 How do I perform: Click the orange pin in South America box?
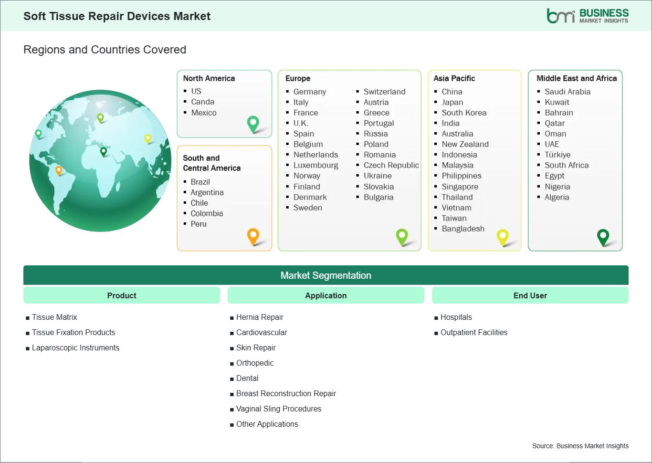click(253, 236)
